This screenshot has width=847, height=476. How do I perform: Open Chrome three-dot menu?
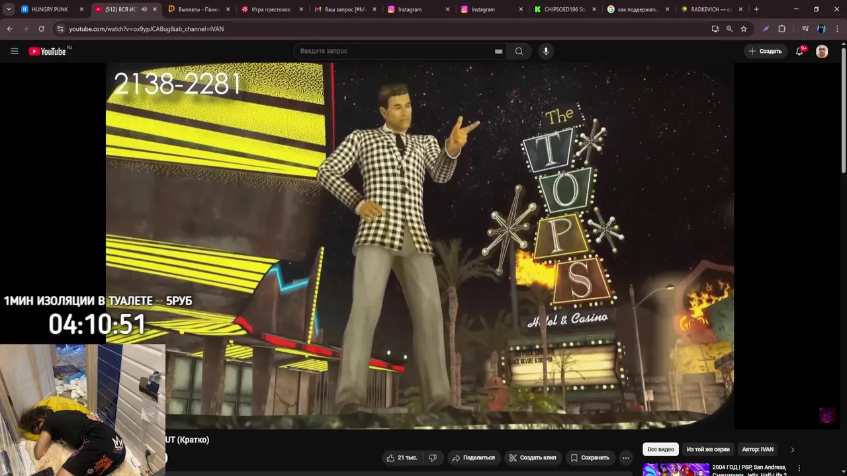837,29
